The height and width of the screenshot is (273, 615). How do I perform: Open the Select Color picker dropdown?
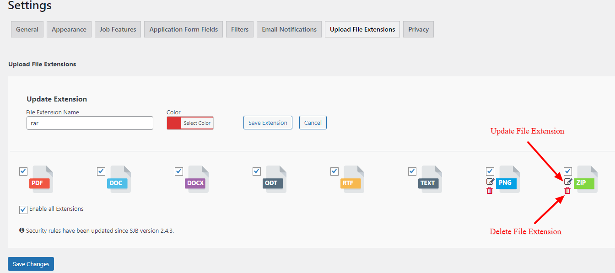tap(197, 123)
